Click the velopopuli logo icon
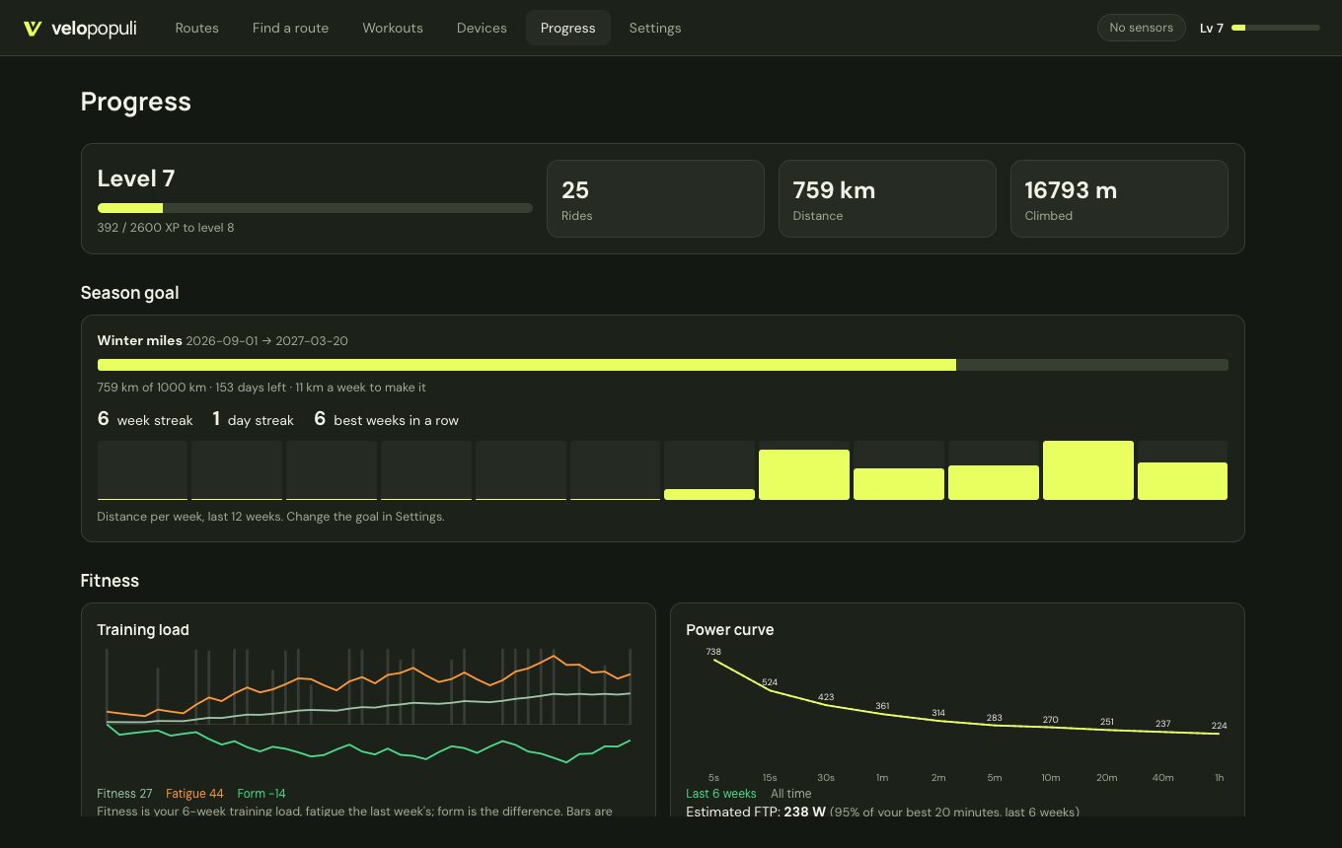The height and width of the screenshot is (848, 1342). 33,29
